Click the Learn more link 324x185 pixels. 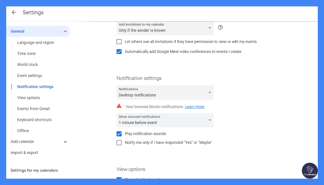coord(194,106)
